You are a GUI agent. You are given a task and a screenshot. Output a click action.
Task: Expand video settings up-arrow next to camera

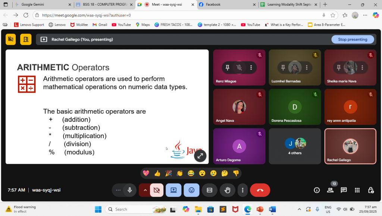144,190
